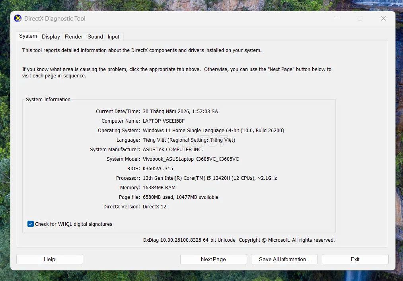Click the DirectX 12 version value
The image size is (403, 281).
[x=154, y=206]
